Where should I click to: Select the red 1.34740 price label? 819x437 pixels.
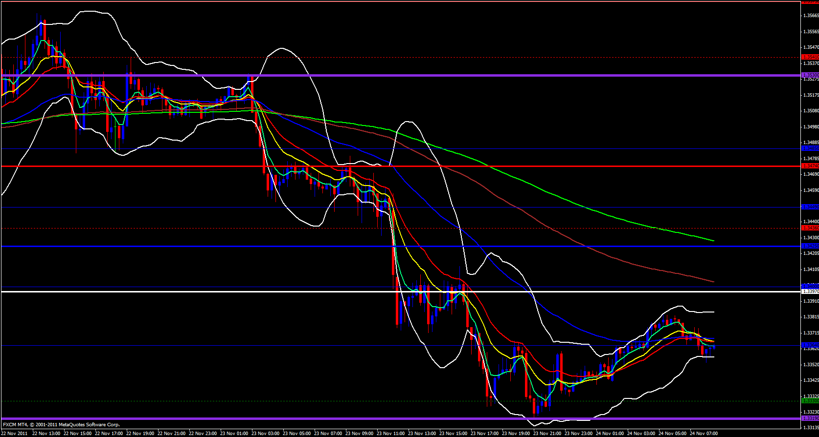[810, 166]
